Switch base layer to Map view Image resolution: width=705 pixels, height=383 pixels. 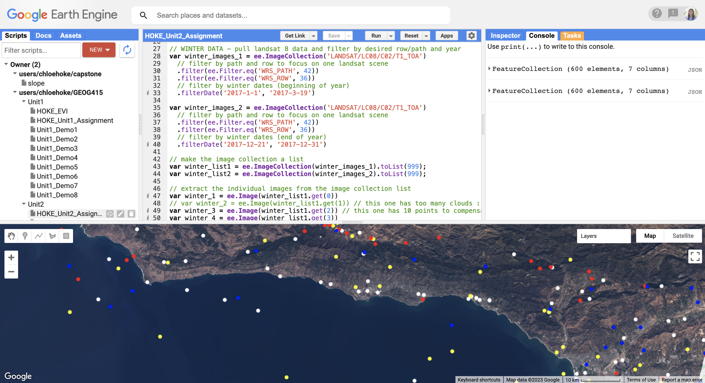650,236
